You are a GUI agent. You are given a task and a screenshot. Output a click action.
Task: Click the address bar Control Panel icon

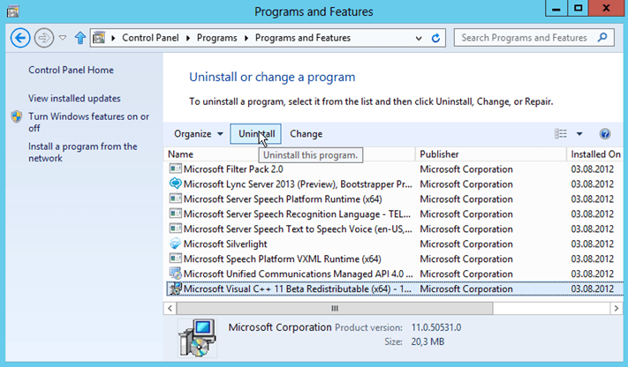click(x=99, y=38)
